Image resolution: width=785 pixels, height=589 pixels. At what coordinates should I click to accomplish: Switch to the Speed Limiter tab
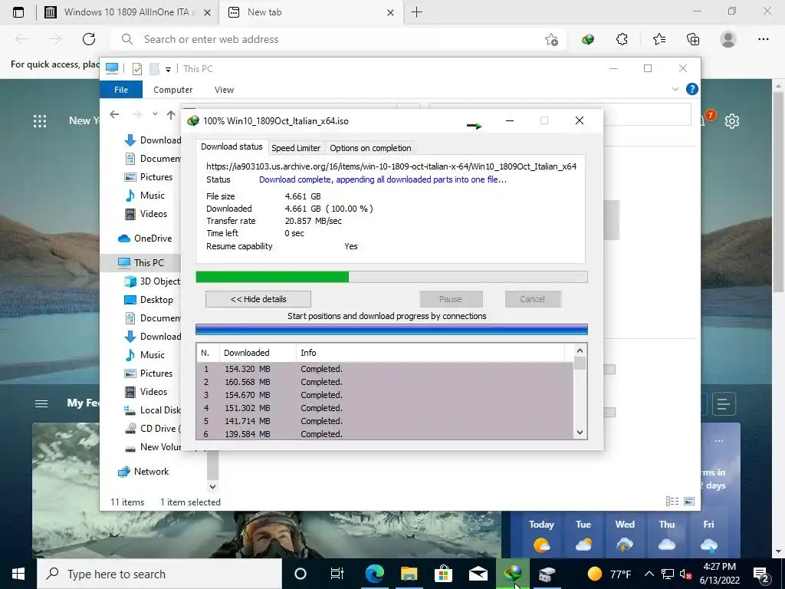pos(296,148)
